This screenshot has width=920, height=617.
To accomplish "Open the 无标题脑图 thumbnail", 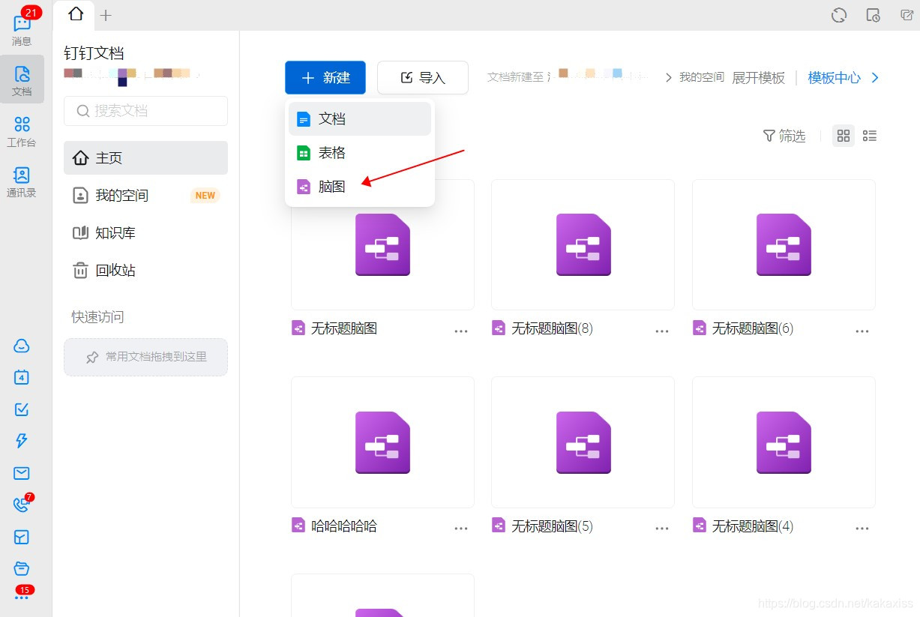I will click(x=382, y=244).
